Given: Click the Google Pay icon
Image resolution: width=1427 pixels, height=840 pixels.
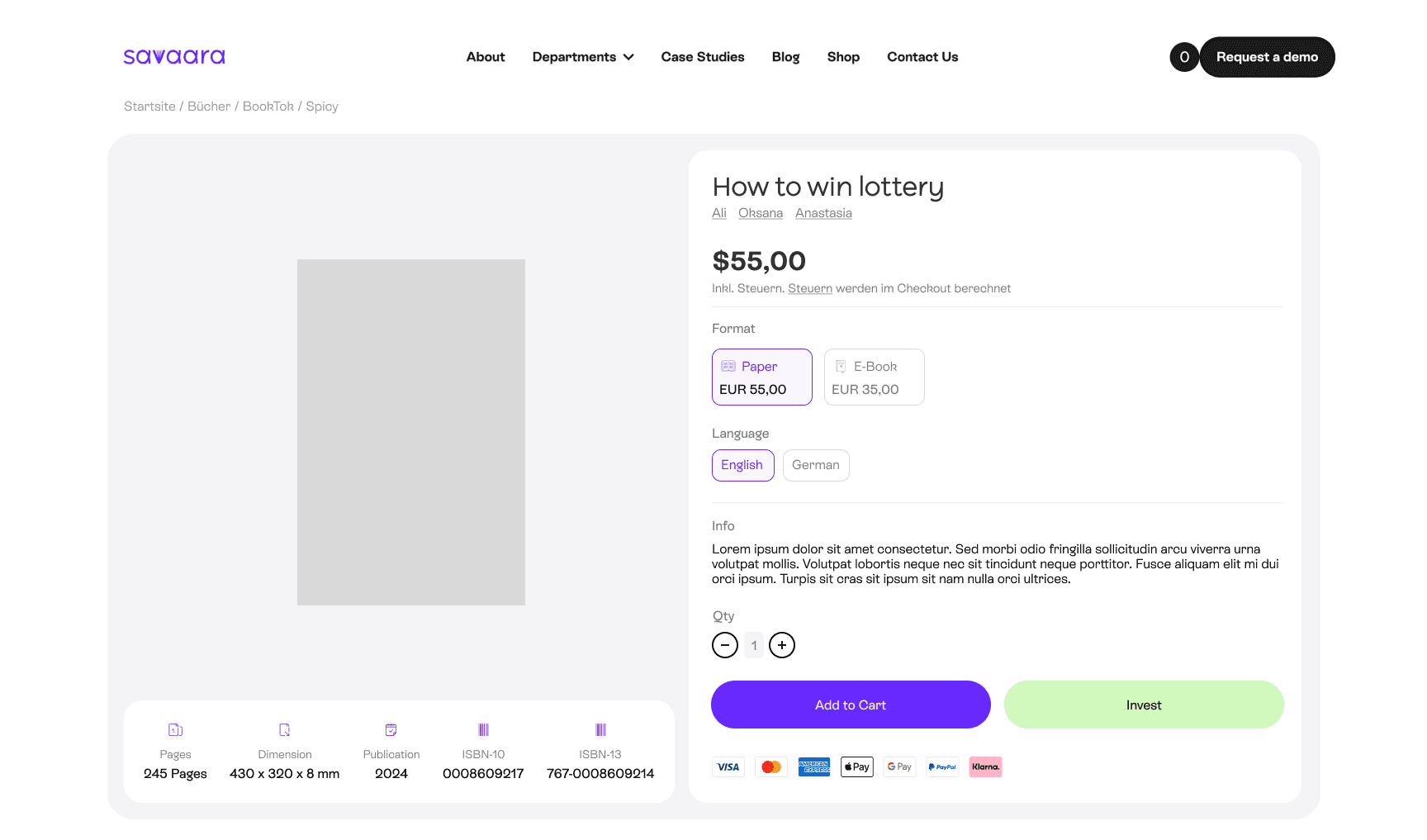Looking at the screenshot, I should pyautogui.click(x=900, y=767).
